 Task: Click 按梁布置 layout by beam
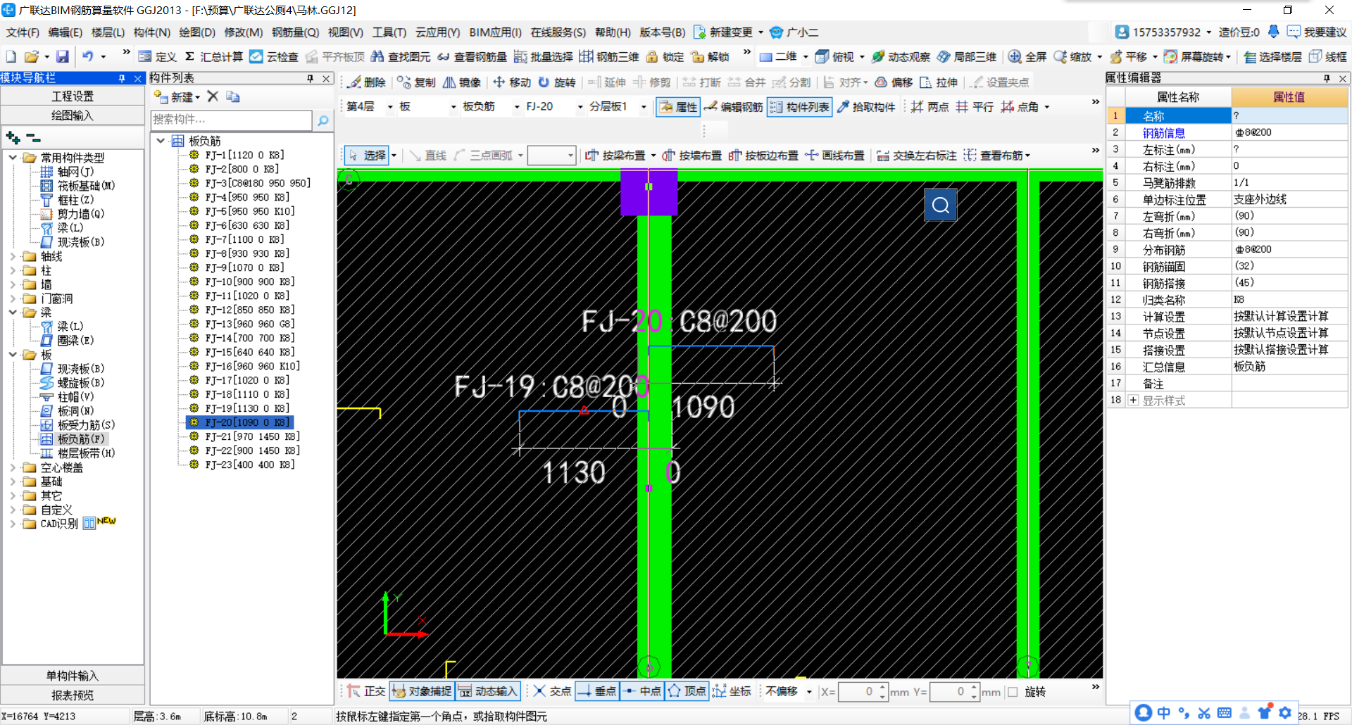(615, 155)
